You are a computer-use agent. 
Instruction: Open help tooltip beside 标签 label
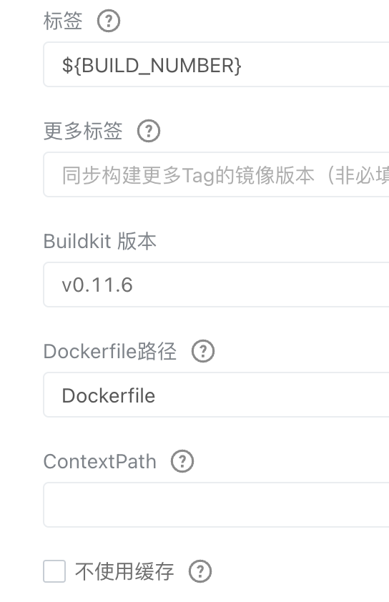[x=108, y=21]
